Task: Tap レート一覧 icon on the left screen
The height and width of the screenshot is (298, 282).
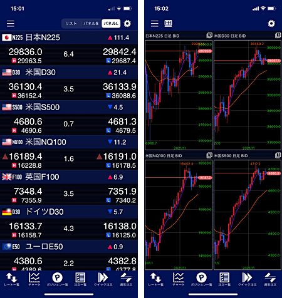Action: [x=11, y=280]
